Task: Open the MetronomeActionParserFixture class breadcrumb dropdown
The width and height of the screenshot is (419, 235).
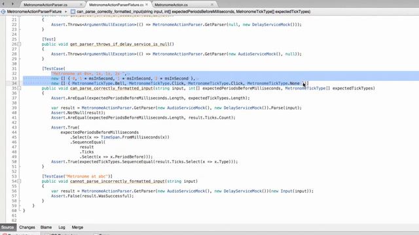Action: 34,12
